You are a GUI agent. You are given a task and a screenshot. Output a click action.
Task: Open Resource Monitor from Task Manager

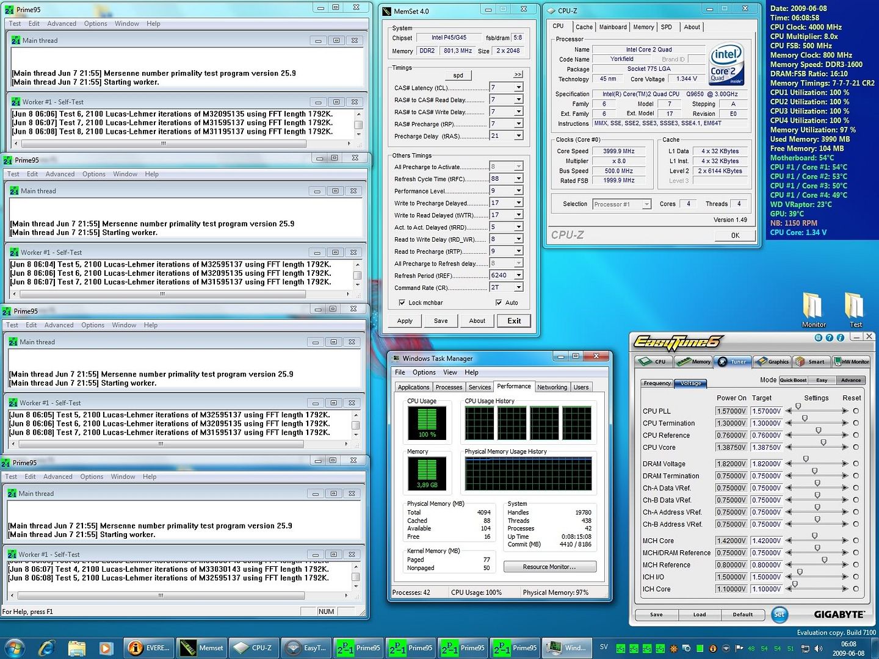point(549,567)
